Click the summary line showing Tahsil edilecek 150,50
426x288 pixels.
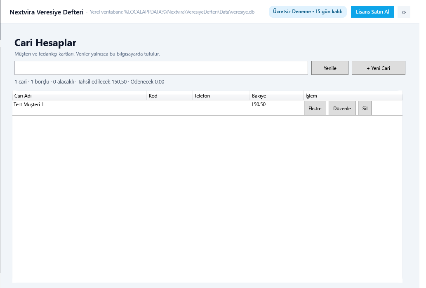89,82
